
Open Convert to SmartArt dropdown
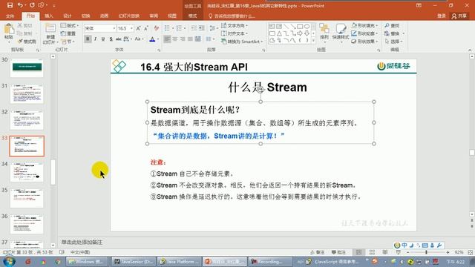coord(242,42)
